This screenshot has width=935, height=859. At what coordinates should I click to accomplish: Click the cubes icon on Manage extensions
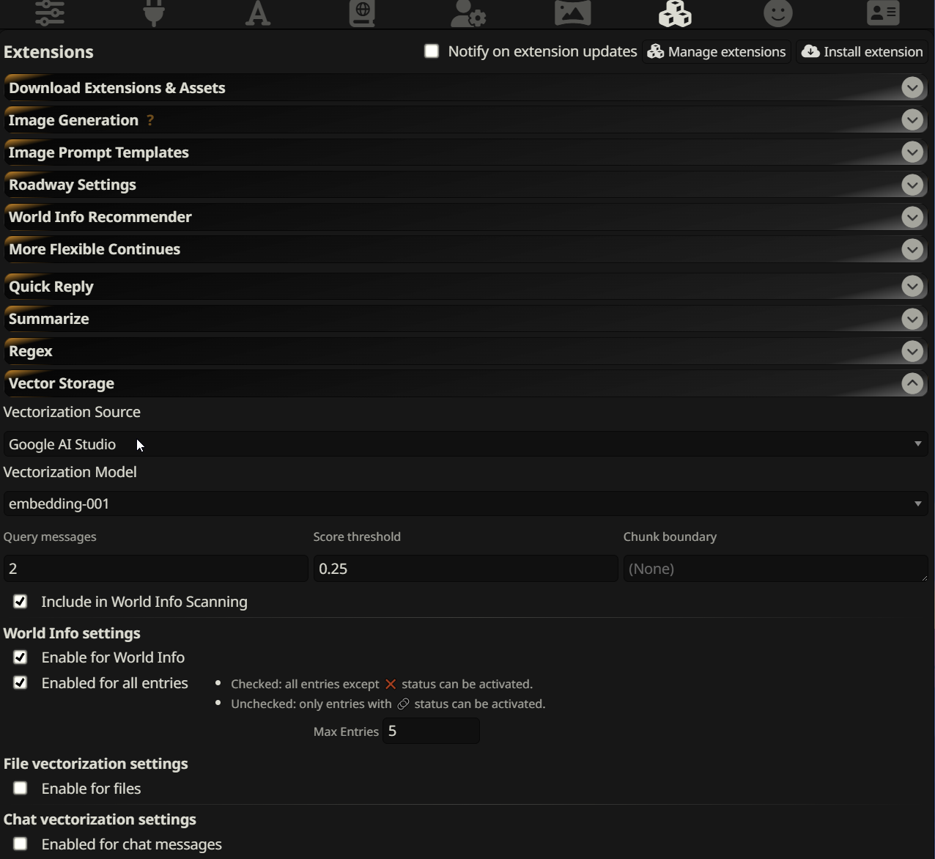656,51
